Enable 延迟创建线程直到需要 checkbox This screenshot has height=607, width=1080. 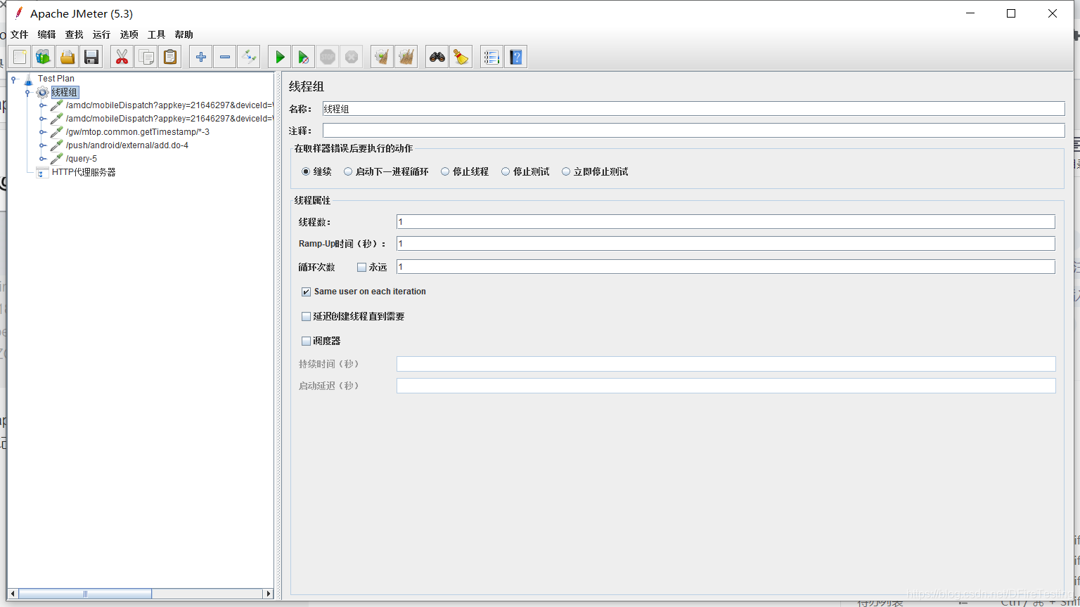pos(306,316)
